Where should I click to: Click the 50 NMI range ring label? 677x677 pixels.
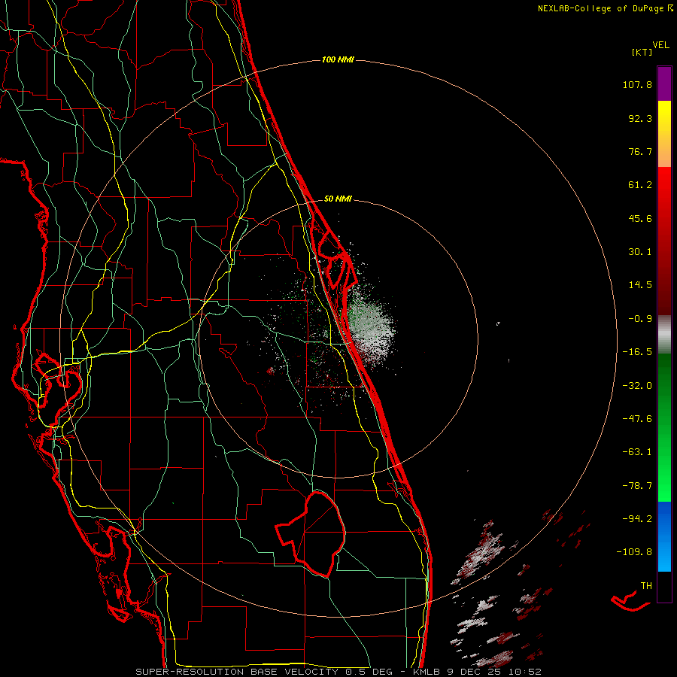pos(338,199)
